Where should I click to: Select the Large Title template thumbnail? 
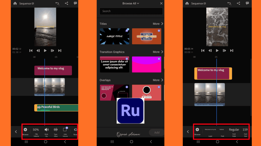click(x=114, y=36)
